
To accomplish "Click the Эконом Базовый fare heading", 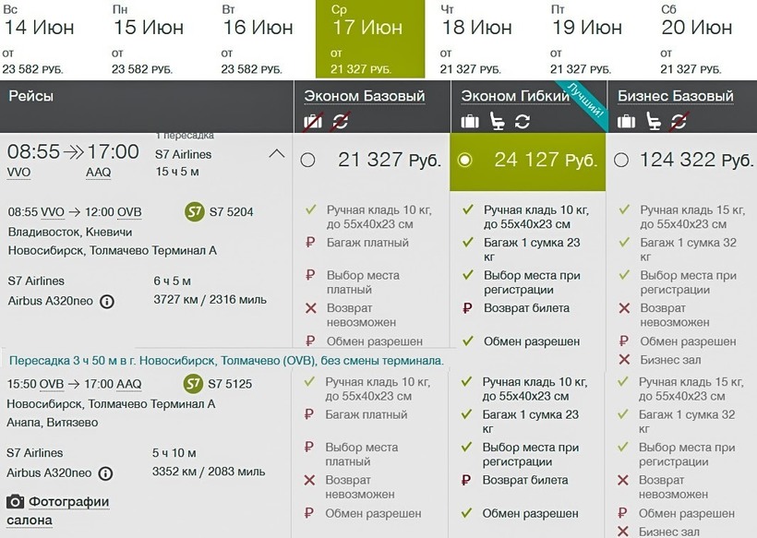I will tap(365, 96).
